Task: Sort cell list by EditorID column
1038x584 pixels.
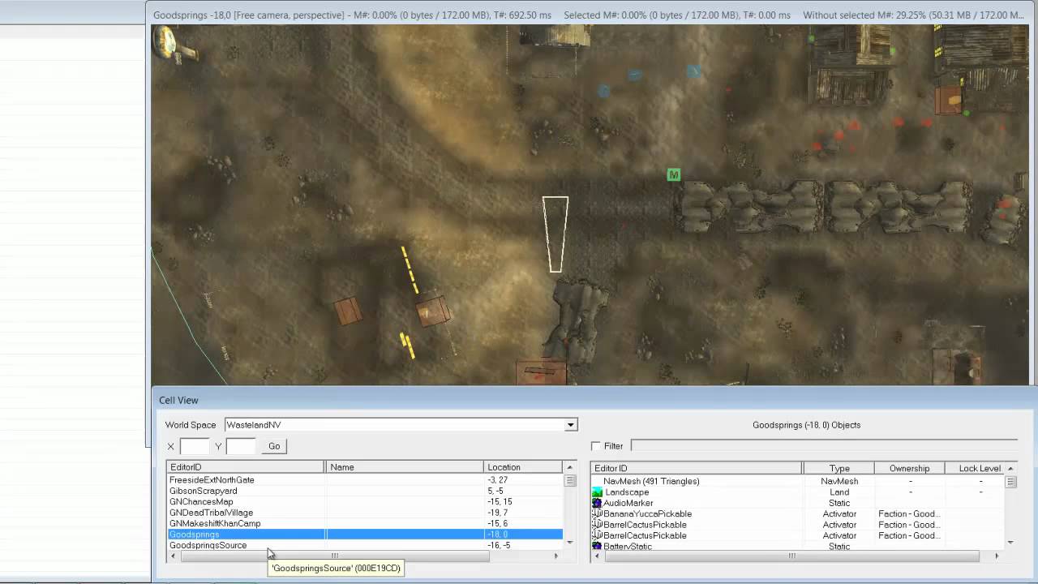Action: (246, 467)
